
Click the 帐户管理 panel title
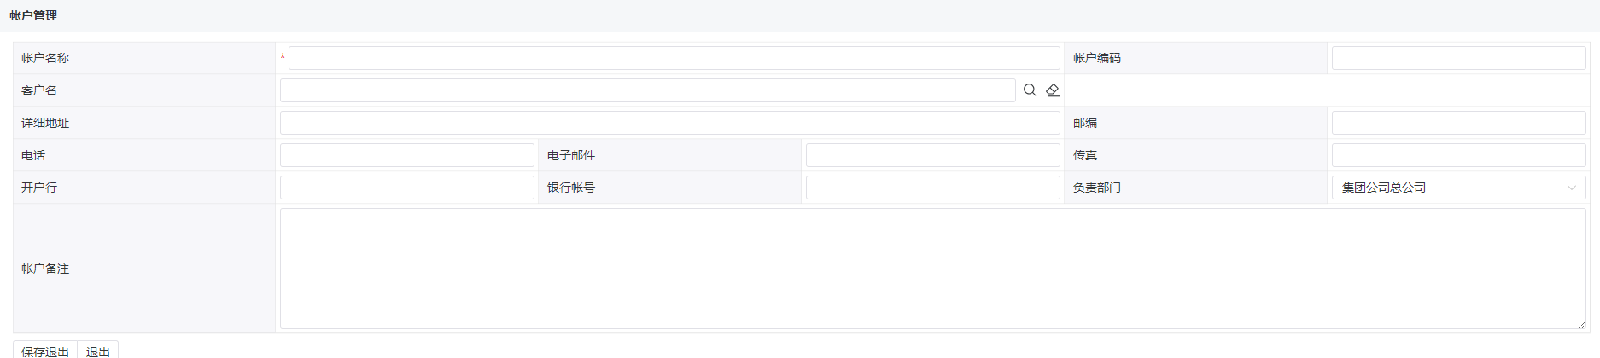click(33, 15)
